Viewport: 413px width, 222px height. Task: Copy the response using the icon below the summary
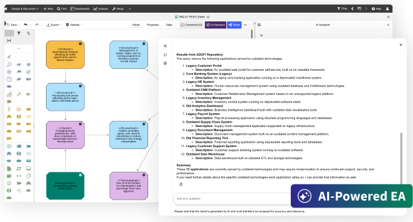[181, 184]
